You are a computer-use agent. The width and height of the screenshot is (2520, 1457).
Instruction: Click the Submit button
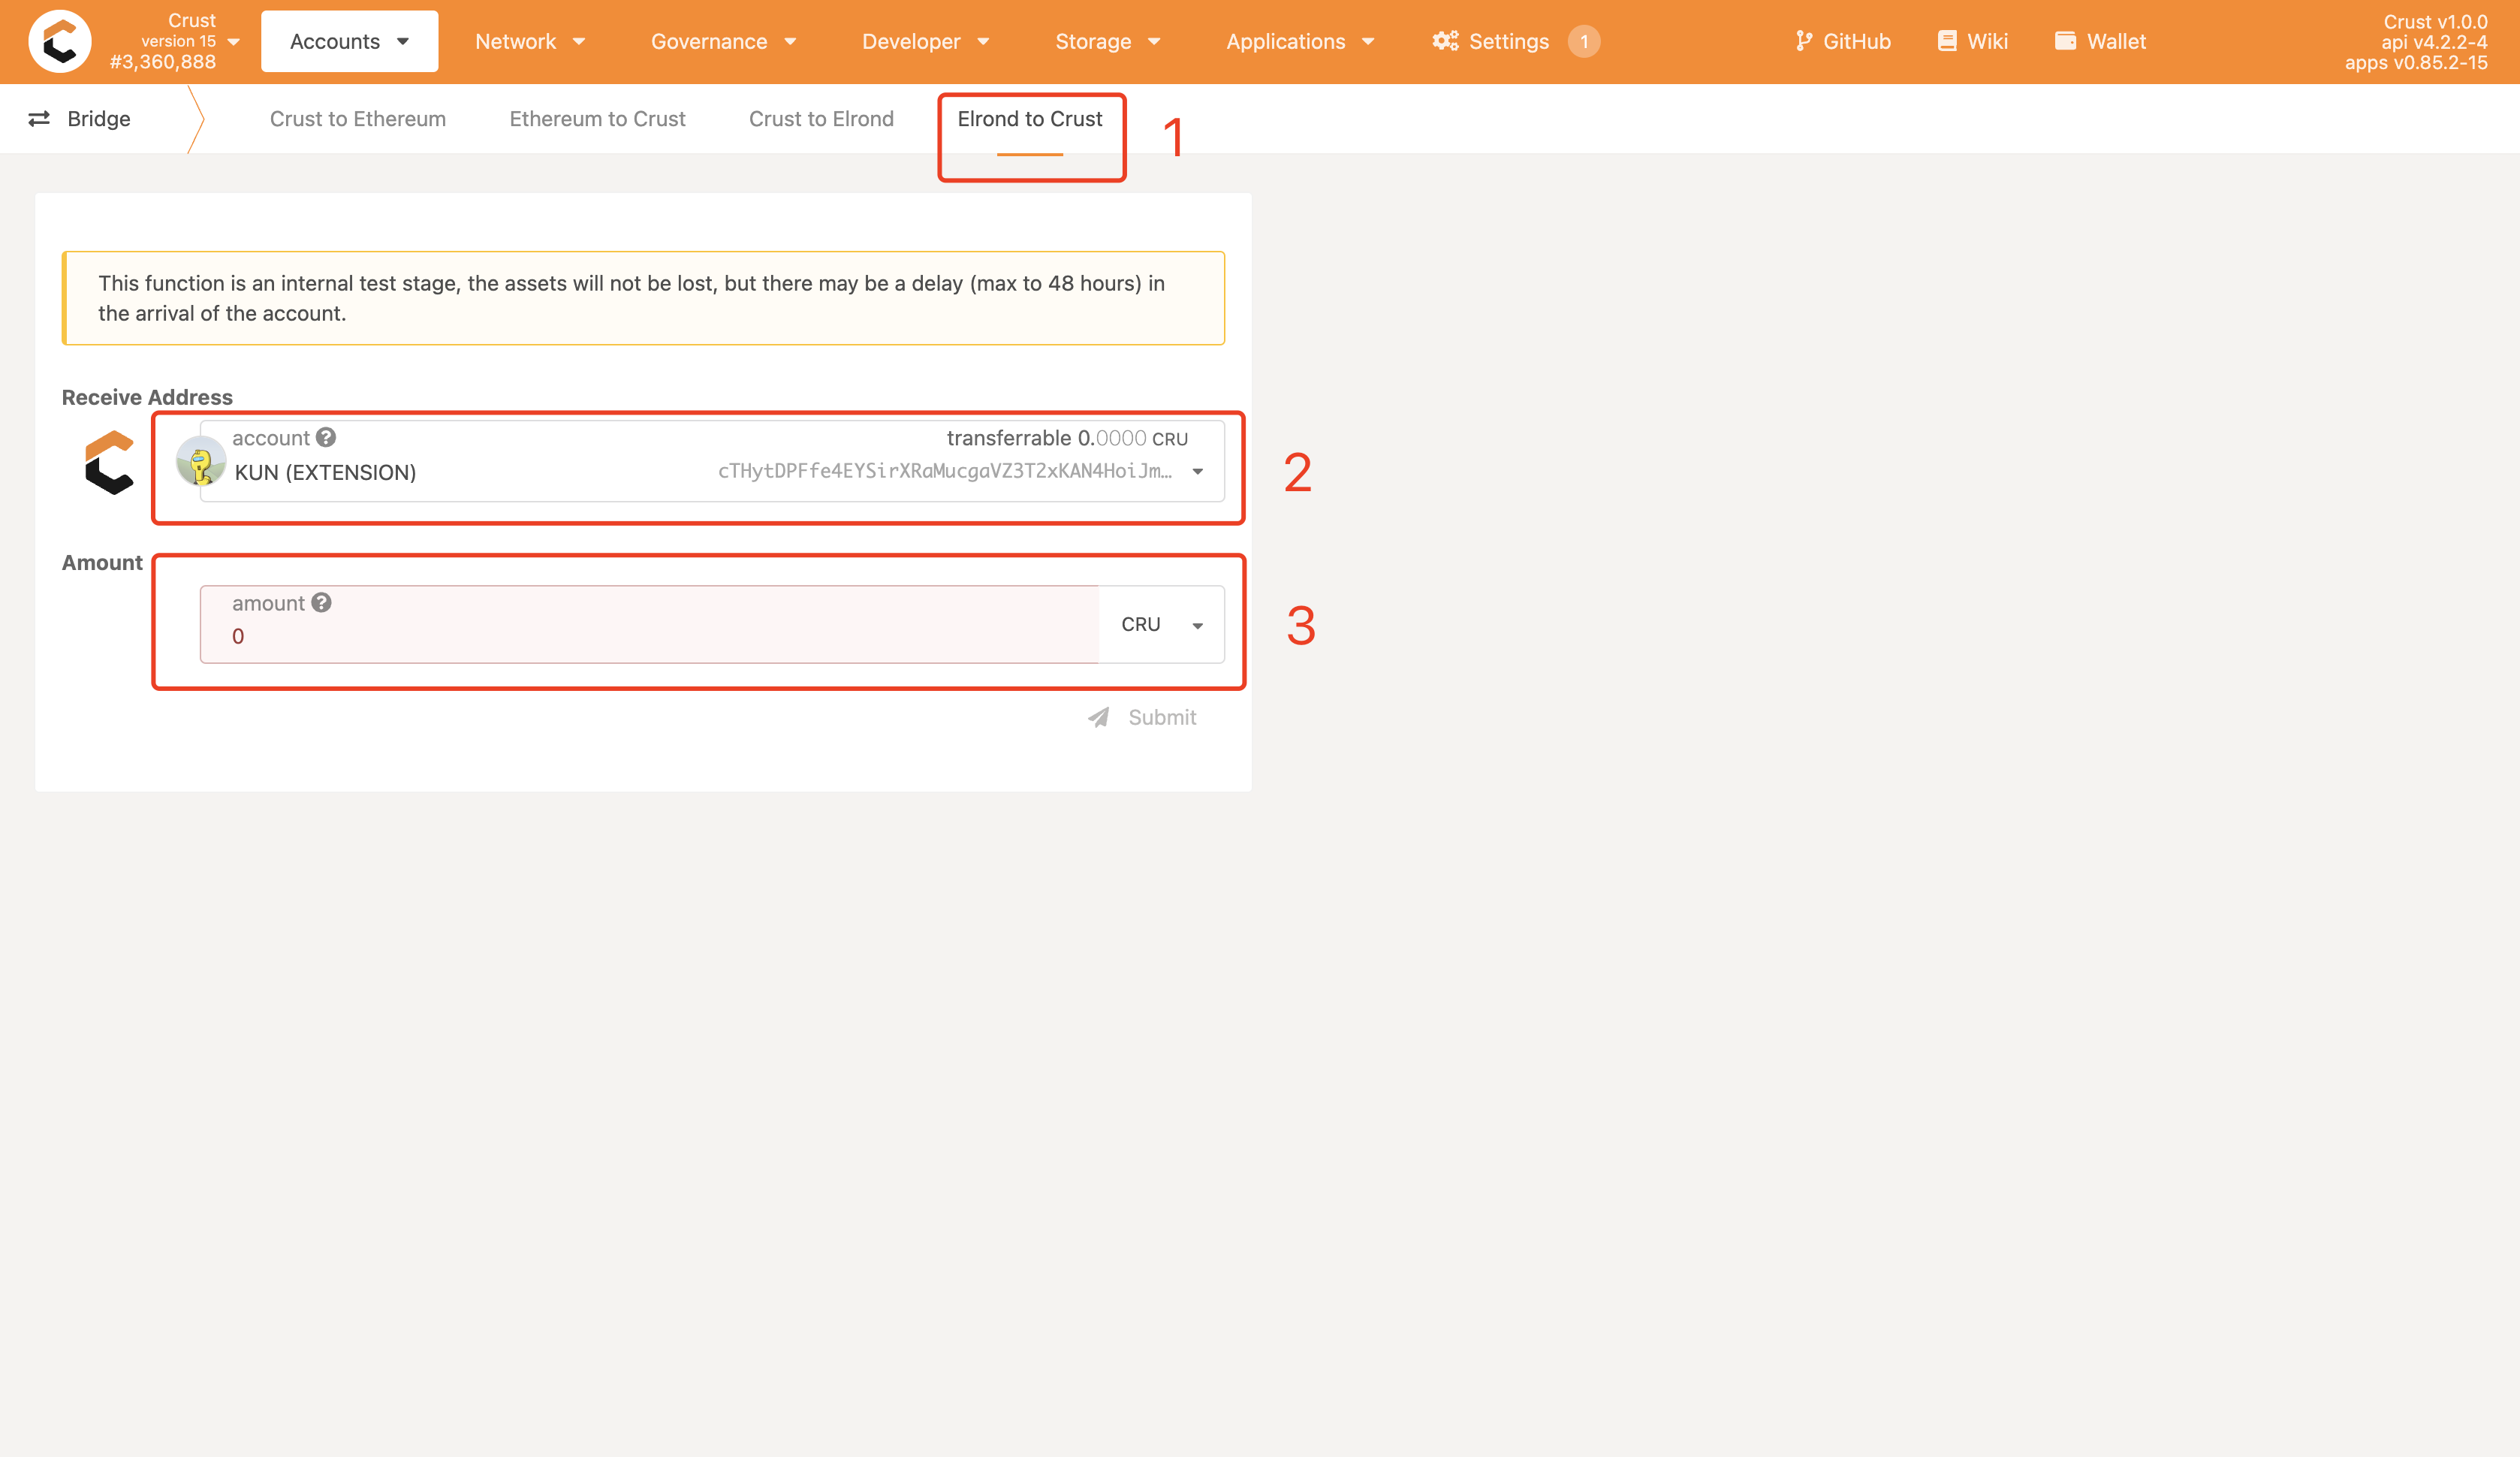pos(1142,717)
